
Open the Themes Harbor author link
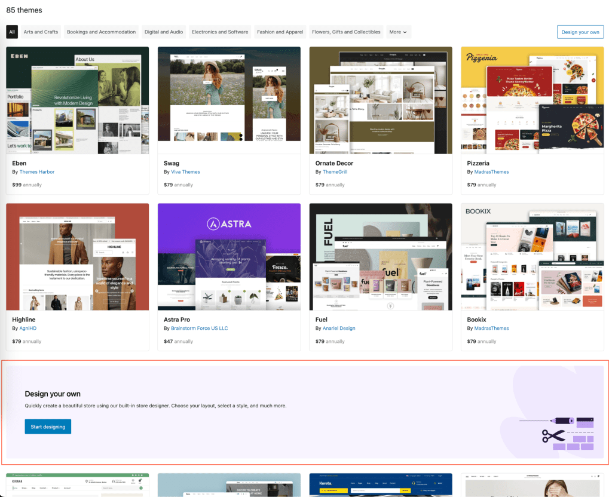point(37,172)
